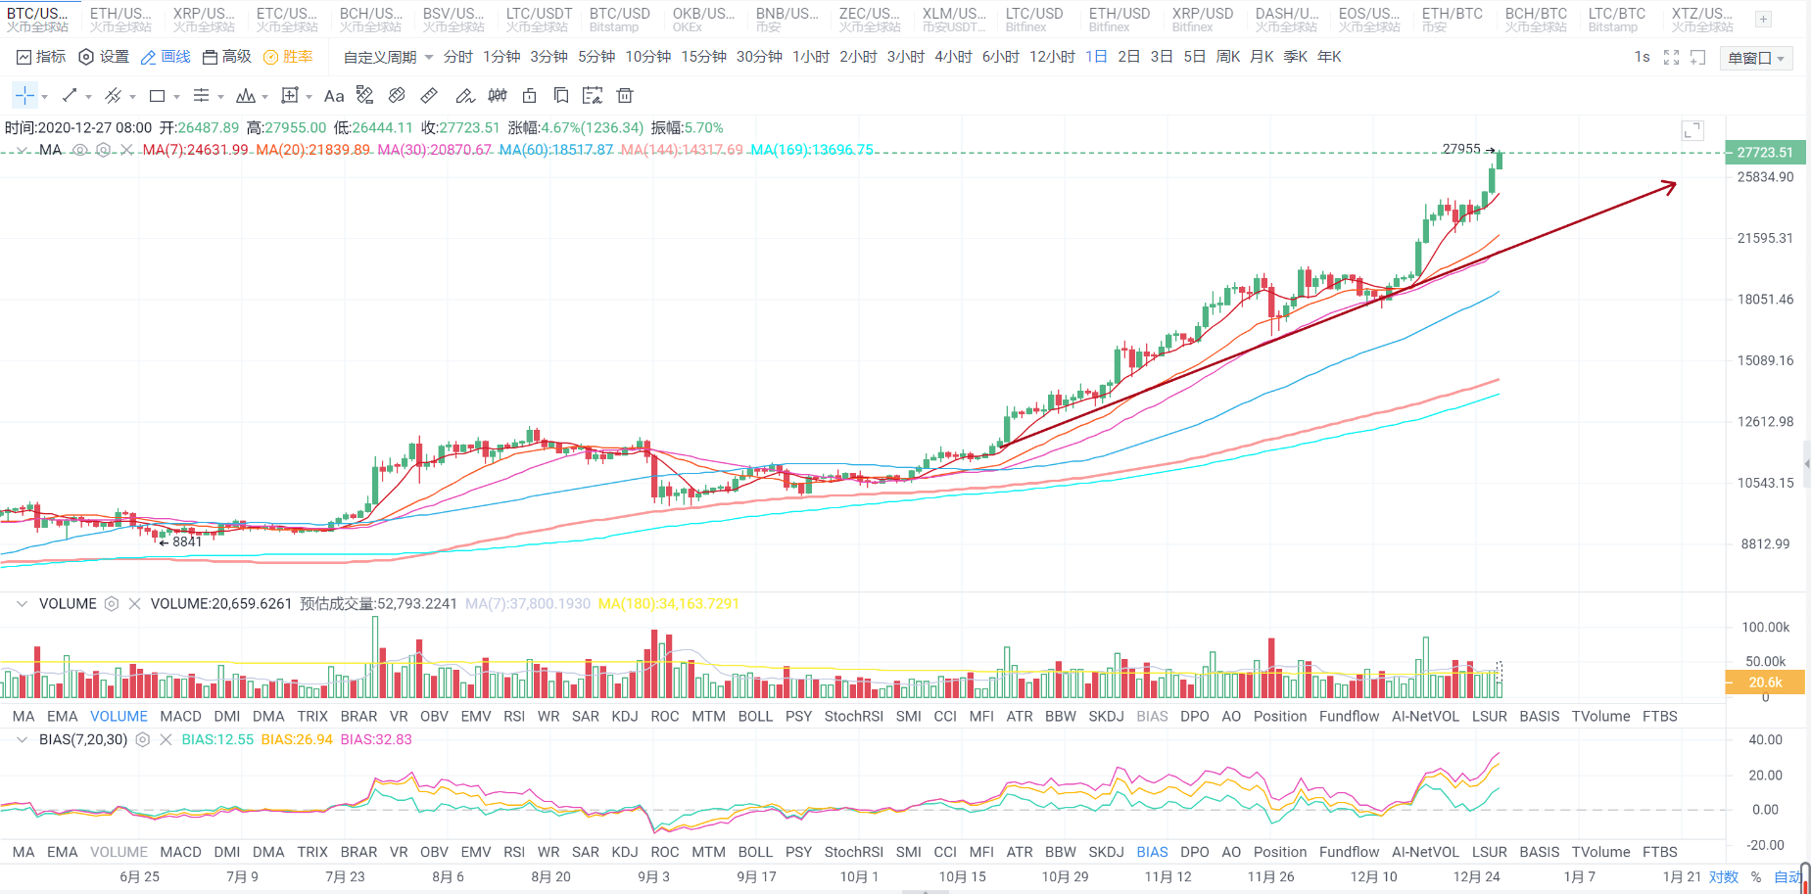This screenshot has width=1811, height=894.
Task: Select the crosshair cursor tool
Action: tap(24, 95)
